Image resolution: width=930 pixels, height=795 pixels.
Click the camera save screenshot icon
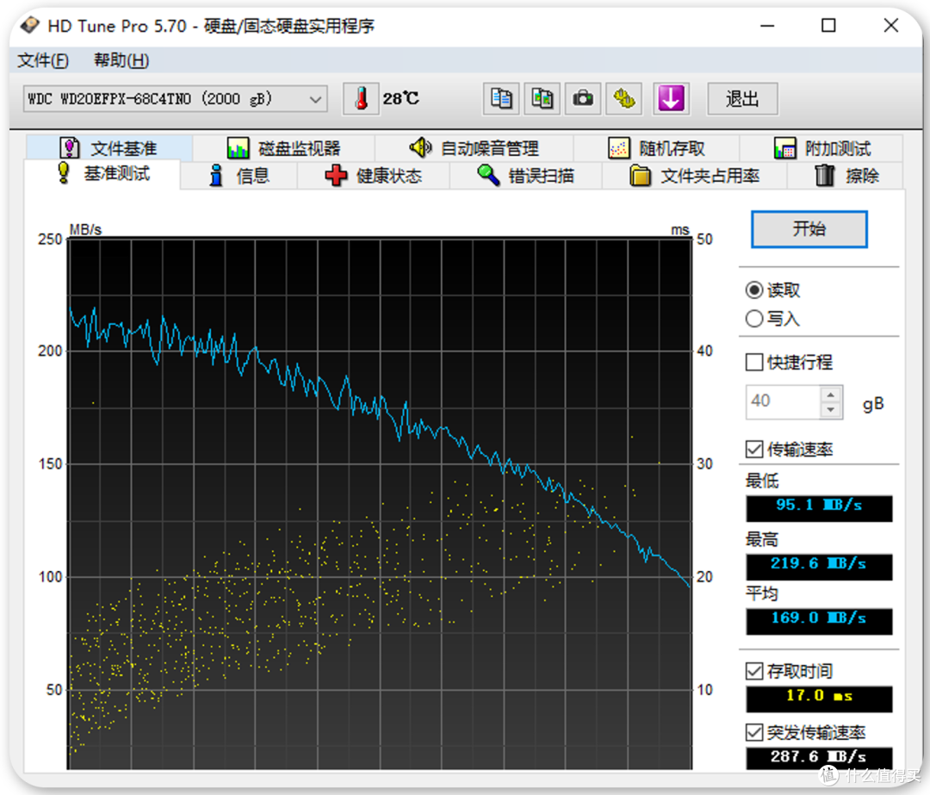[x=583, y=98]
